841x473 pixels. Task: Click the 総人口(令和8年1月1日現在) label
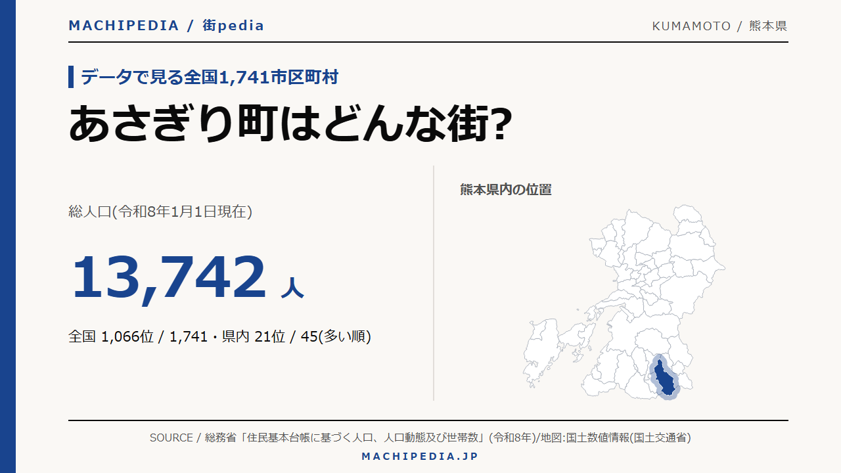click(160, 212)
